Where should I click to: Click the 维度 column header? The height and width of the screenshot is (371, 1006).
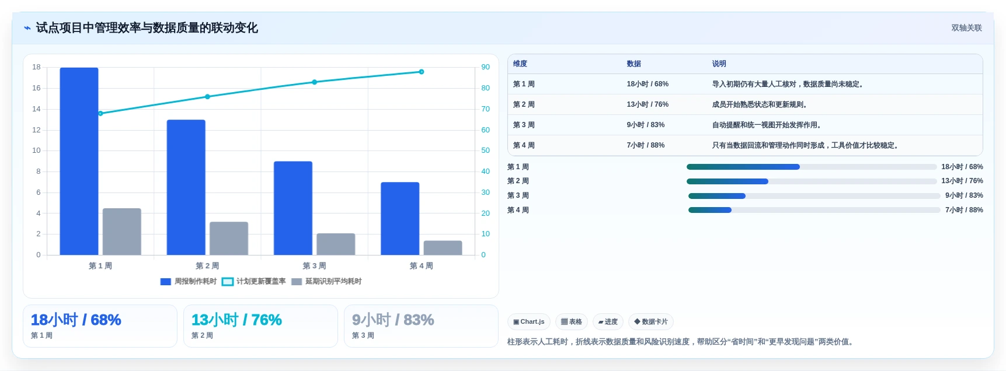click(520, 64)
